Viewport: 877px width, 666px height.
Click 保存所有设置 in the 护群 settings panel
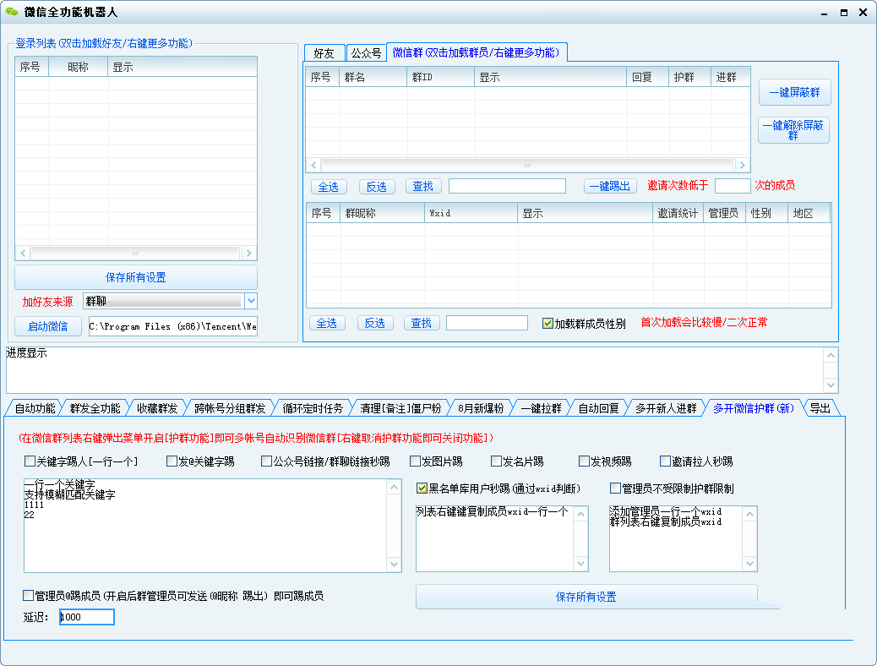coord(586,597)
